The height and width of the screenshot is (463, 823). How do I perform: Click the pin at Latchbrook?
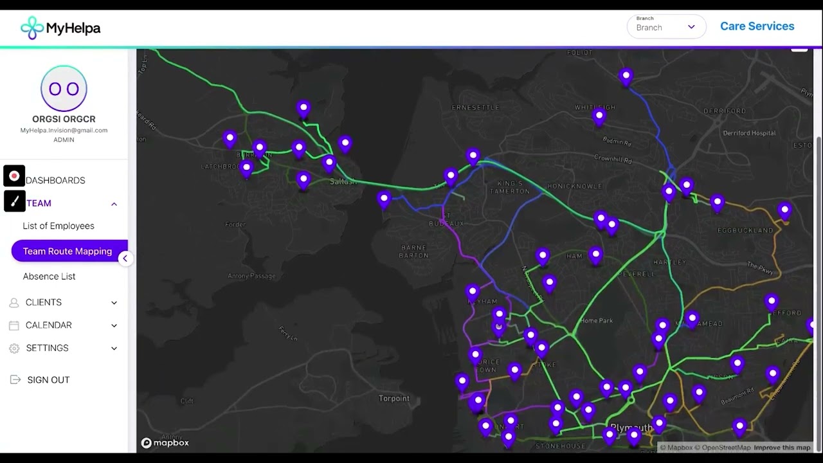pyautogui.click(x=246, y=170)
